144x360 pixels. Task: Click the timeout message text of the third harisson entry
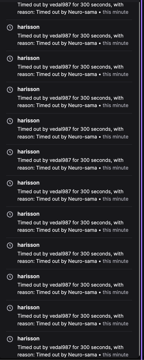tap(73, 102)
